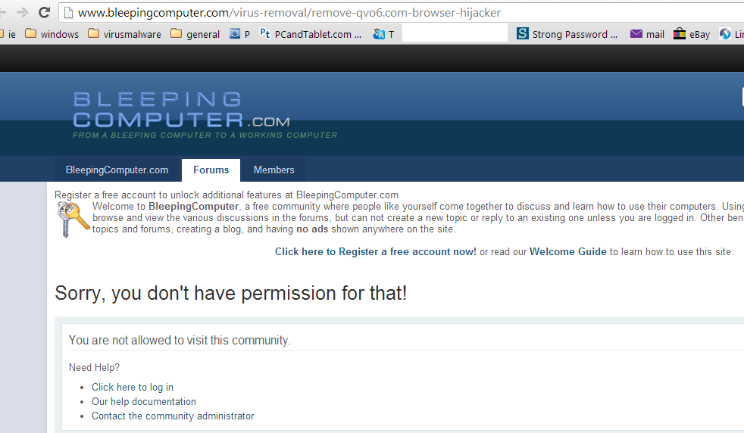This screenshot has width=744, height=433.
Task: Click the 'From a bleeping computer' tagline
Action: point(205,136)
